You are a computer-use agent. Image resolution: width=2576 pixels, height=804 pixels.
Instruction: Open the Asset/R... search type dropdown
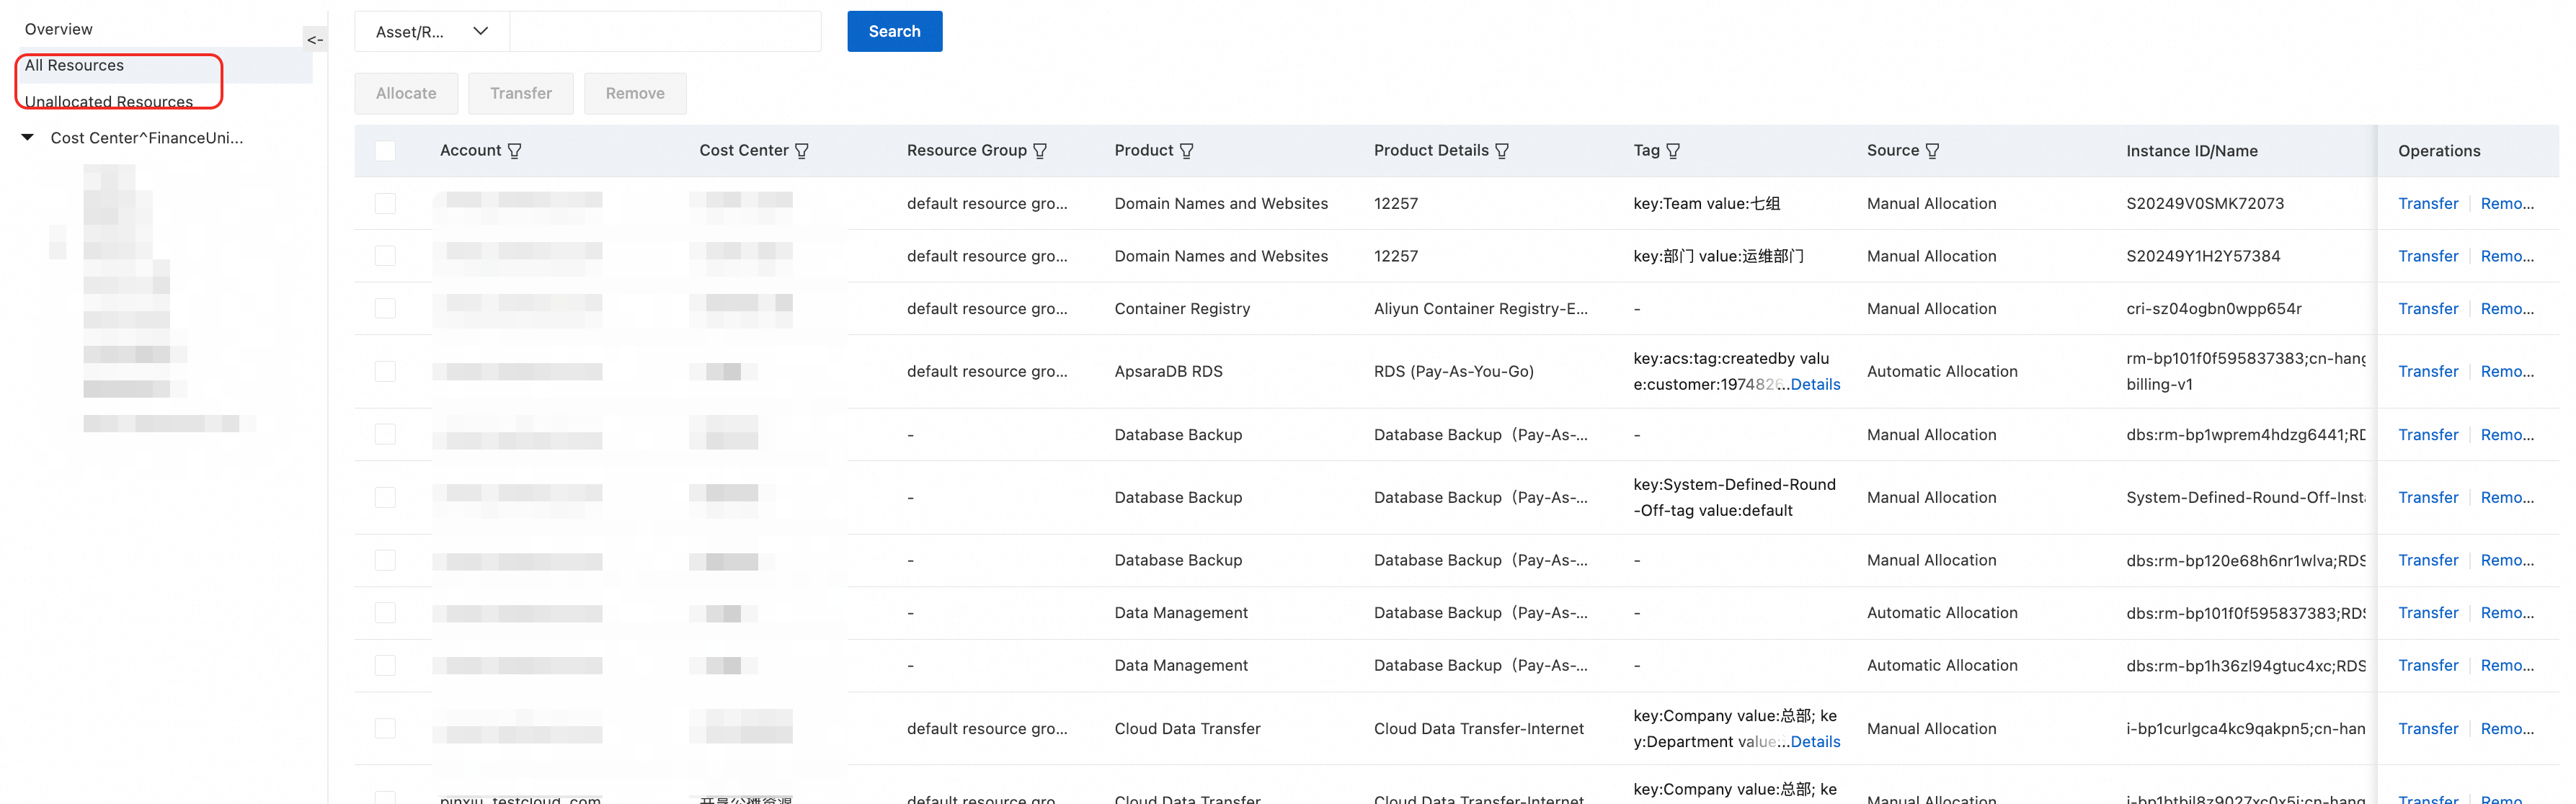coord(432,32)
